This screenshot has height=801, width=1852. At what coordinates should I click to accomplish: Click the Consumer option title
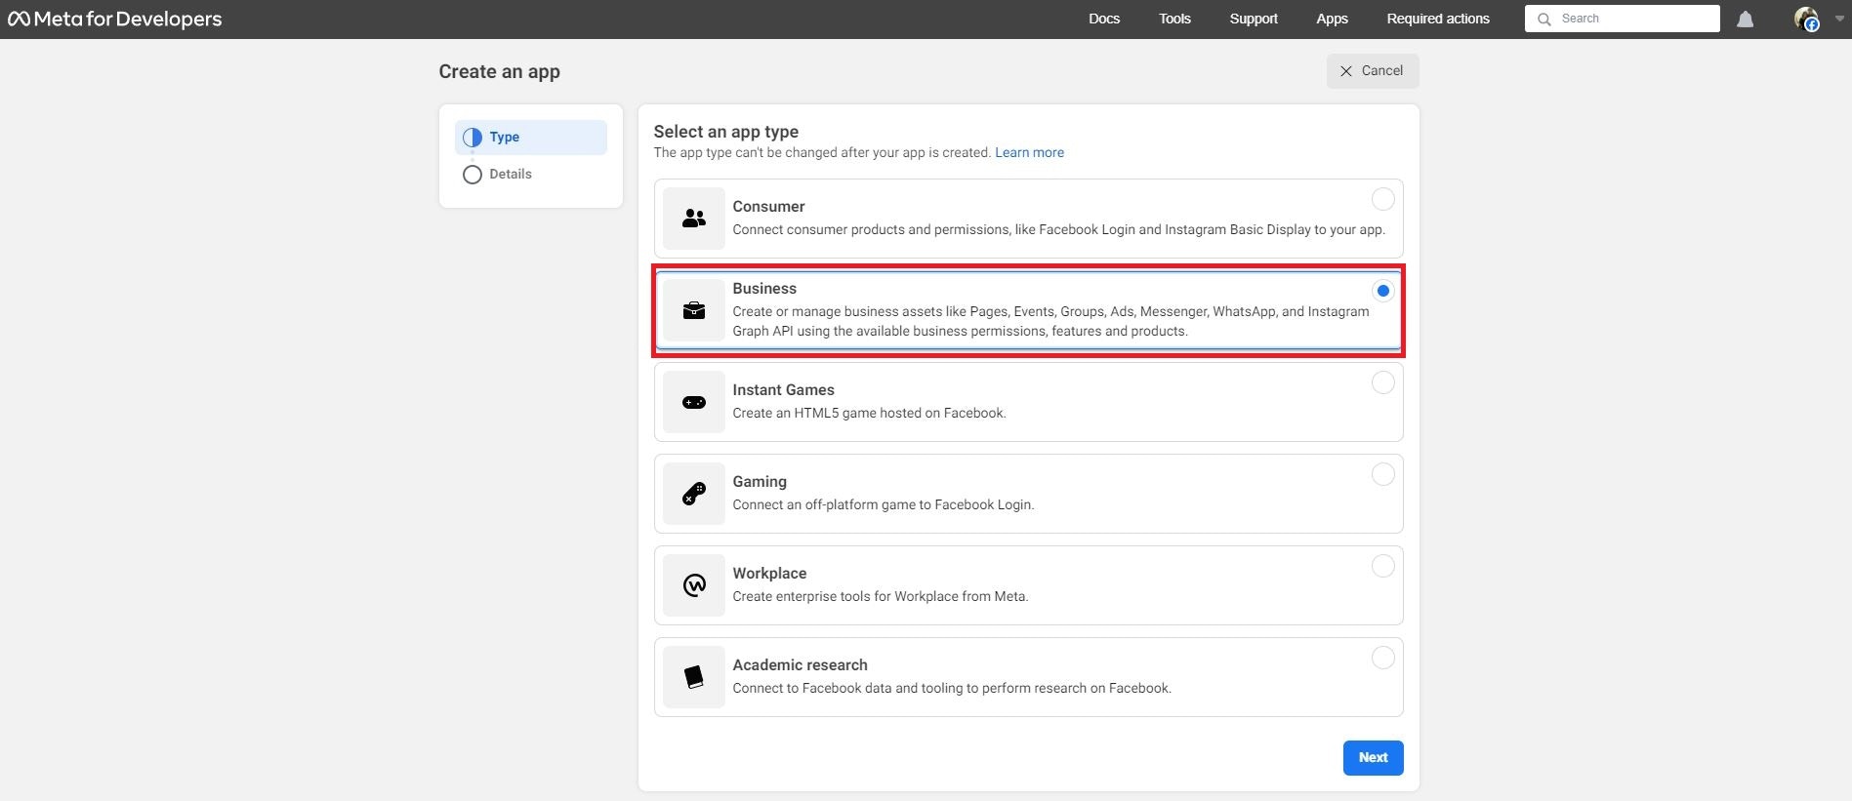click(x=768, y=207)
